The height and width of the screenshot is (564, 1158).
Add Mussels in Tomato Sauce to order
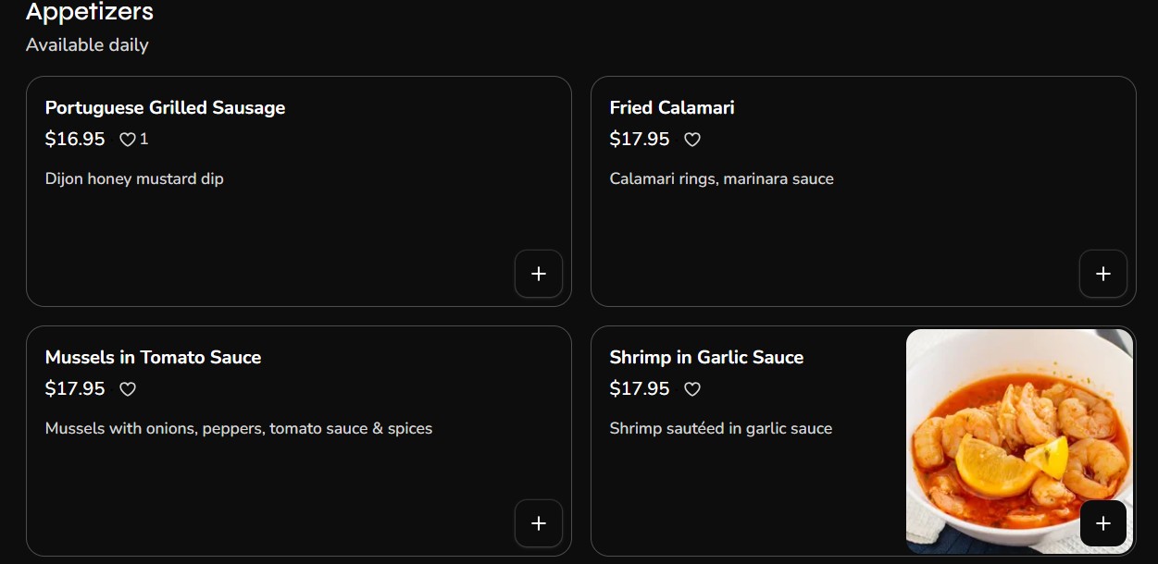(x=539, y=523)
